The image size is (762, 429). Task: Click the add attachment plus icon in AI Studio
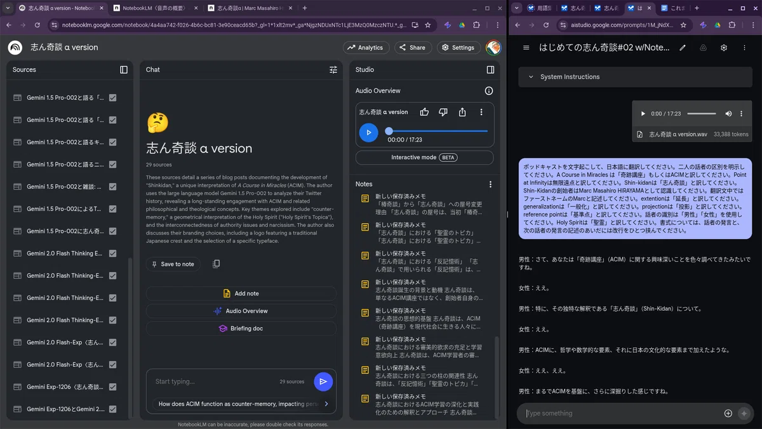pos(728,413)
